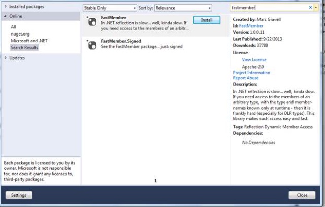Close the package manager dialog
Image resolution: width=325 pixels, height=207 pixels.
click(302, 195)
